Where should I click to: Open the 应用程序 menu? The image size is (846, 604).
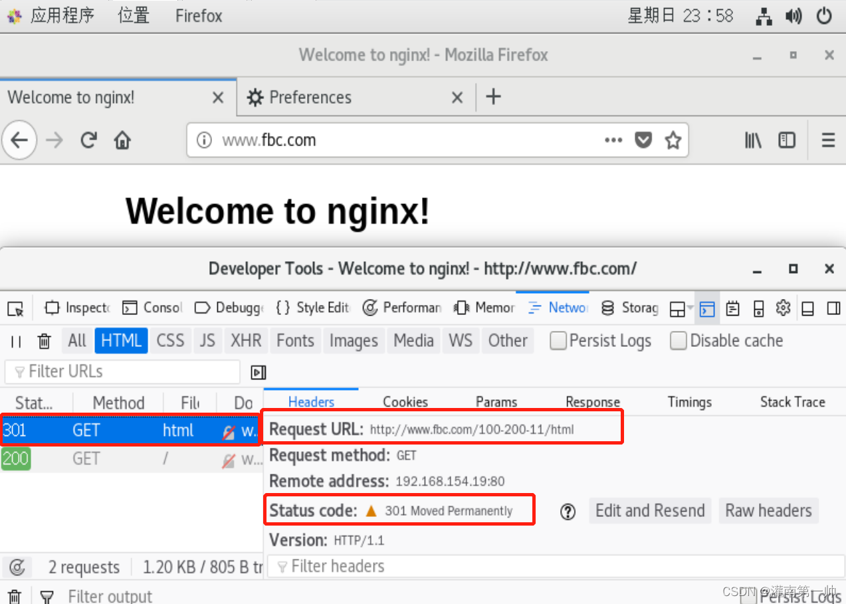(62, 15)
